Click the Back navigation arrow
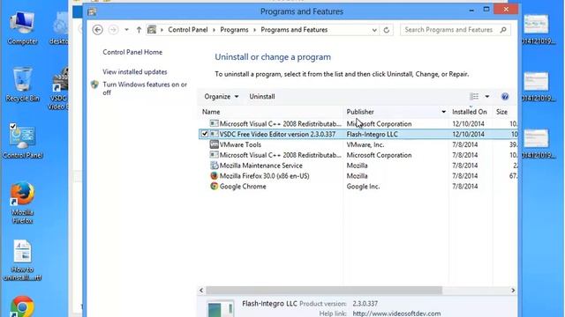The image size is (565, 317). (97, 30)
